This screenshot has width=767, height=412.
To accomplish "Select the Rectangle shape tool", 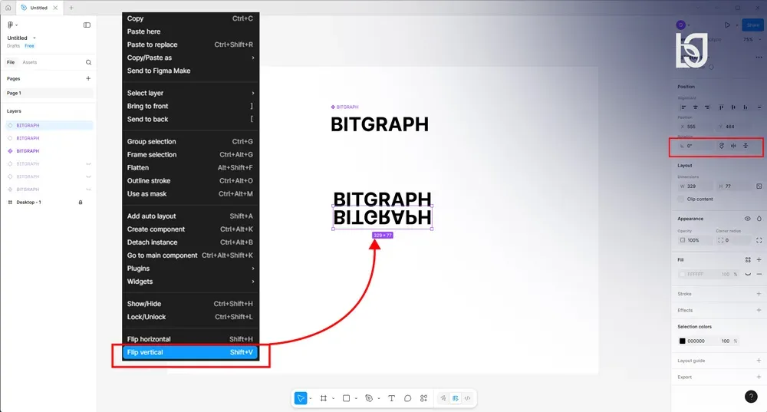I will point(347,398).
